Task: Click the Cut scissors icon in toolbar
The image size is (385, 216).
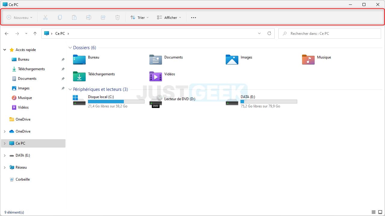Action: [x=45, y=17]
